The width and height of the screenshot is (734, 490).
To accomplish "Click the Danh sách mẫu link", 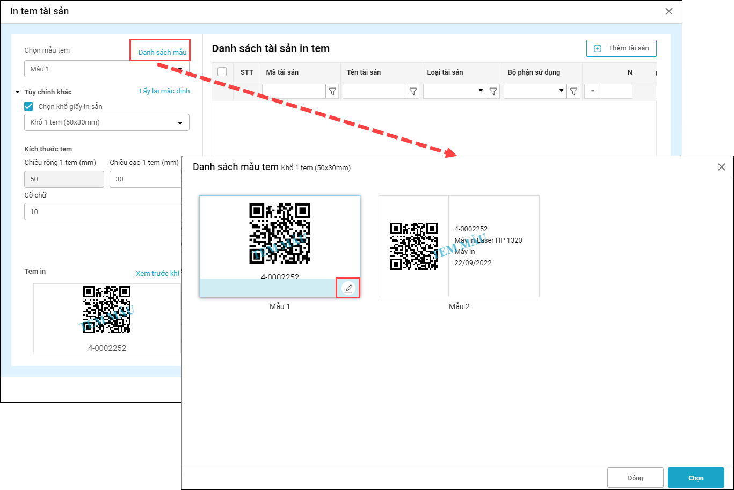I will click(162, 52).
